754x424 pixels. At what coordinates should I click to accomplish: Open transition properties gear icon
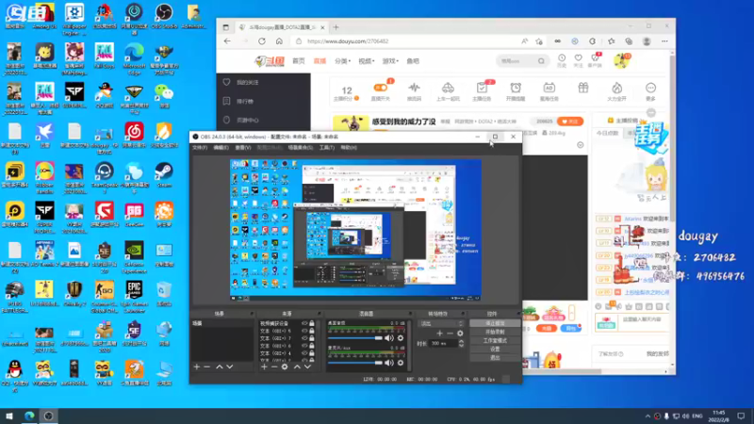coord(460,334)
